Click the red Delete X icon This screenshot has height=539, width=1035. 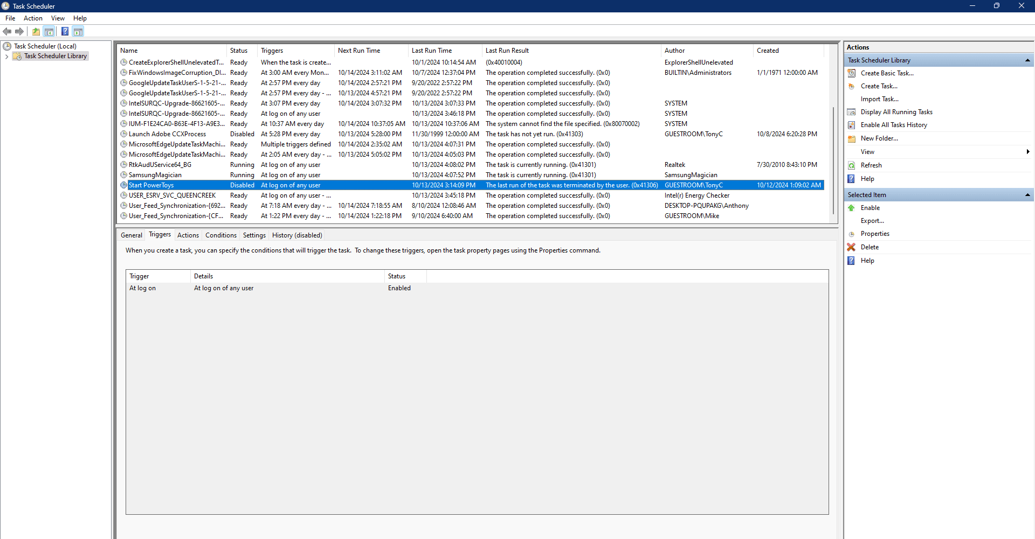[x=852, y=247]
